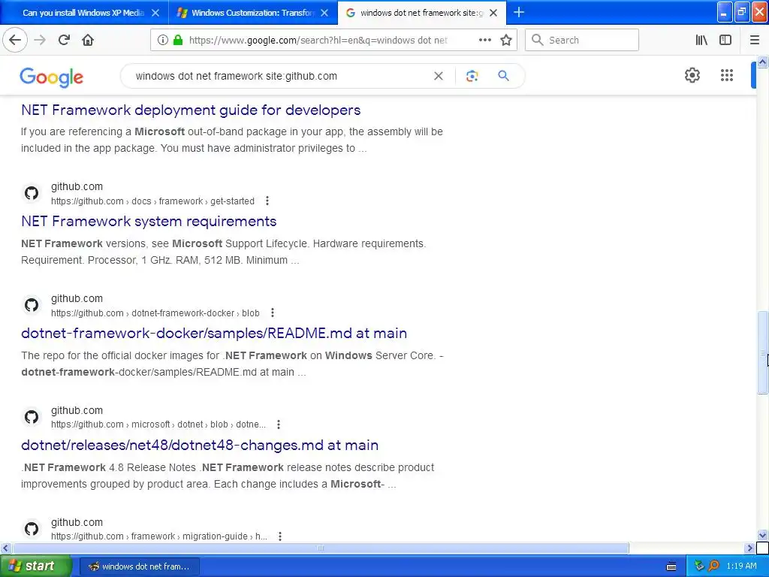The width and height of the screenshot is (769, 577).
Task: Open dotnet-framework-docker samples README link
Action: coord(214,333)
